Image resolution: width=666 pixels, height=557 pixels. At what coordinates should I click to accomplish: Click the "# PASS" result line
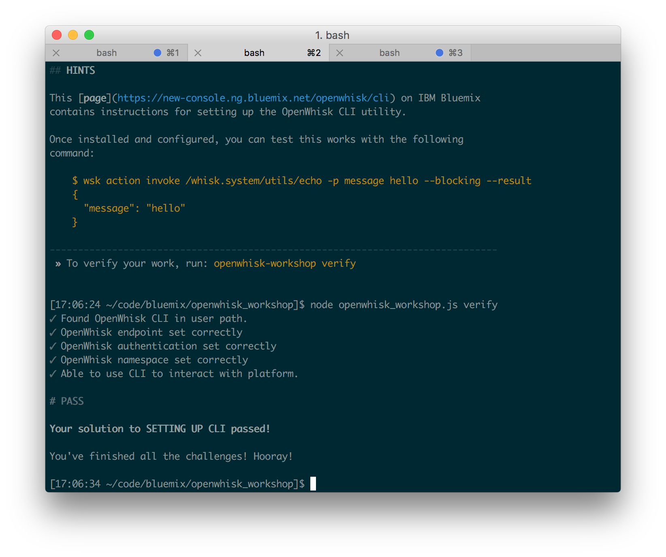[66, 401]
